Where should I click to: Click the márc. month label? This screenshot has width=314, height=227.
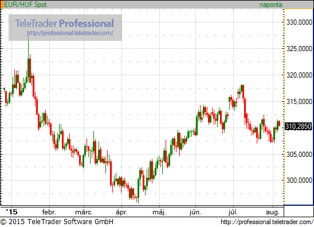pos(84,212)
